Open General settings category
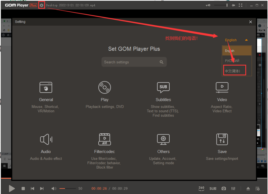Image resolution: width=268 pixels, height=194 pixels. point(46,87)
